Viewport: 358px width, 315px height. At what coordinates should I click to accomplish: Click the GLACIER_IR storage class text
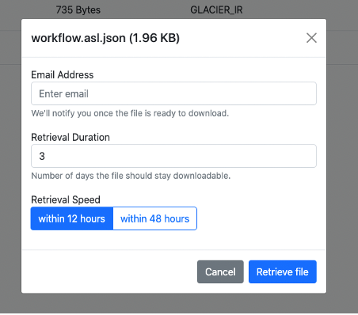pos(216,10)
